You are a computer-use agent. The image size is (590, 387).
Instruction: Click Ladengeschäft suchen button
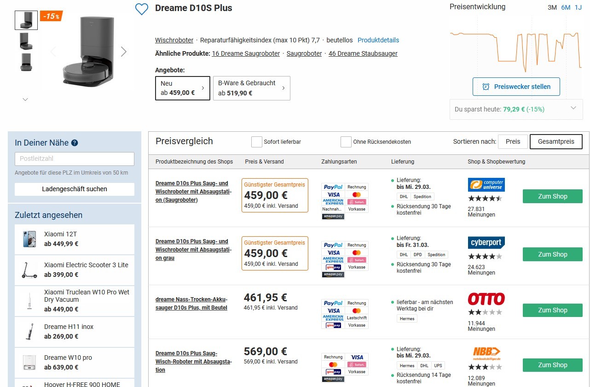coord(75,189)
